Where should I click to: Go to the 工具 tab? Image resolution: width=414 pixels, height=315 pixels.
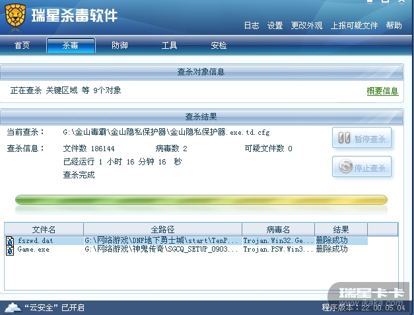click(169, 46)
